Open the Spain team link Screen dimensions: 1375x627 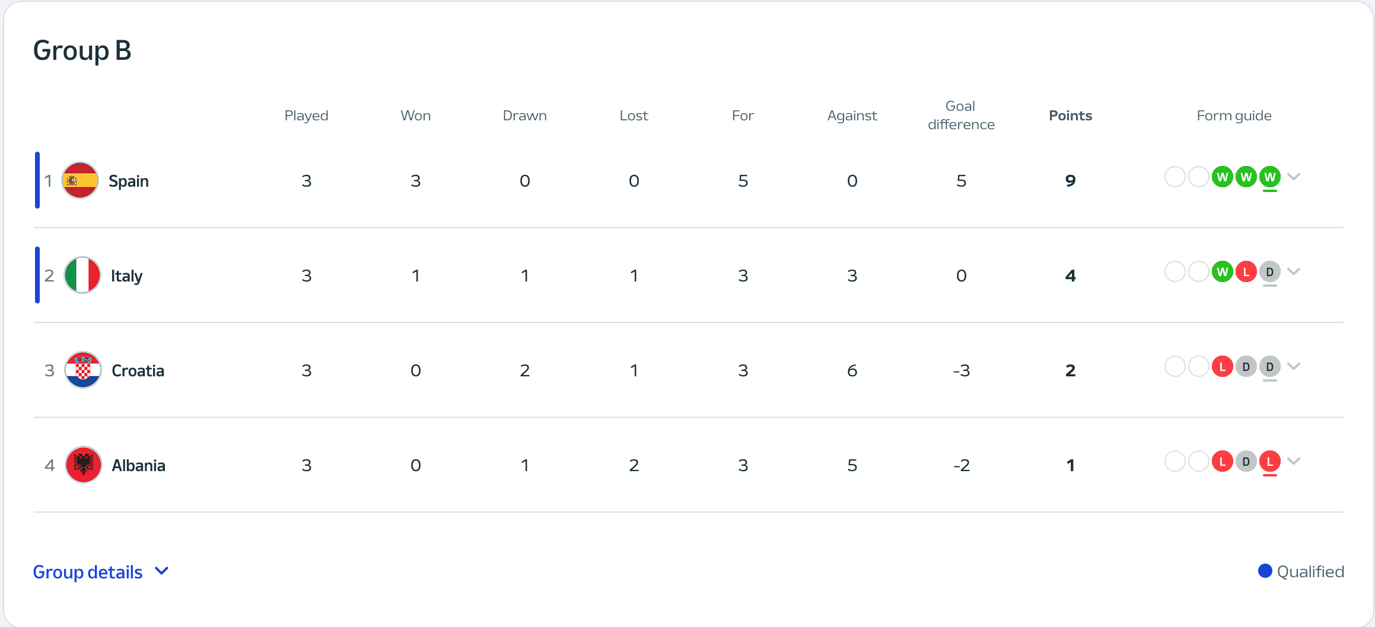(129, 181)
